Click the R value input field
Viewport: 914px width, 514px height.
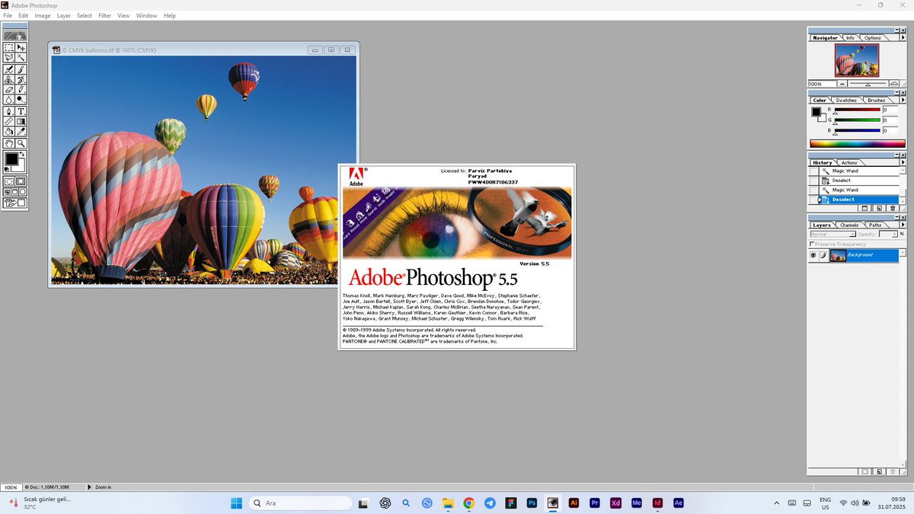pos(890,110)
